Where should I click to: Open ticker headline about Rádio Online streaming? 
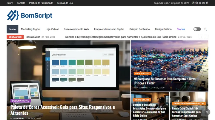tap(121, 37)
